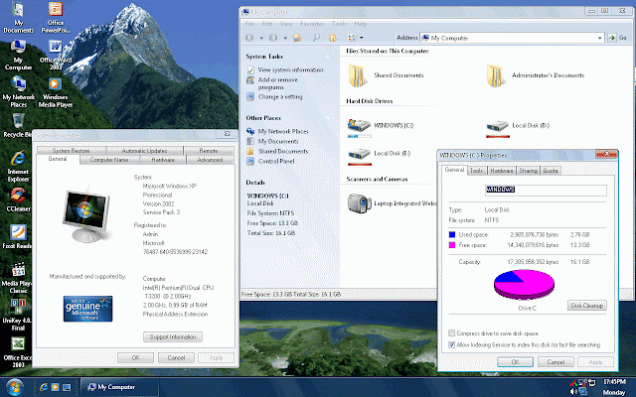Open Internet Explorer desktop icon

point(18,166)
